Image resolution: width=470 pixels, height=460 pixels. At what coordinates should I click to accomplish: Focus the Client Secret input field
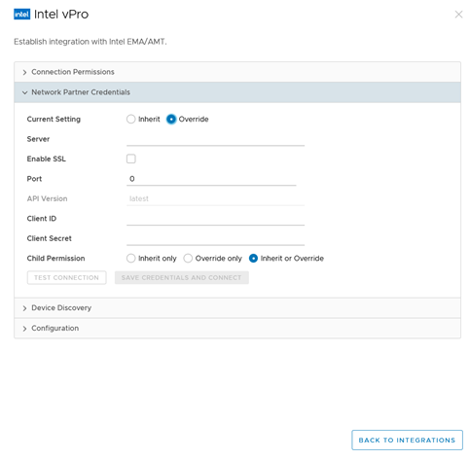click(x=215, y=238)
